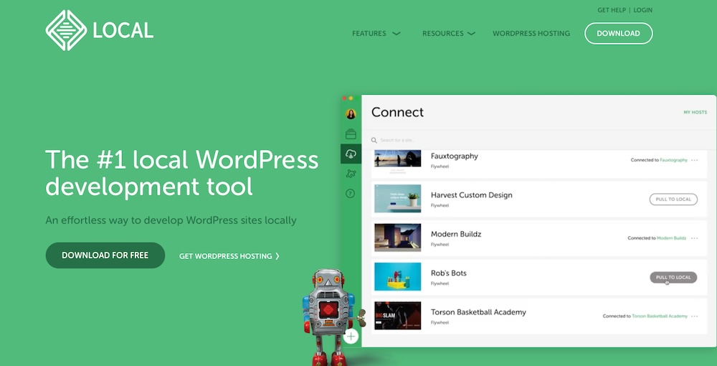Image resolution: width=717 pixels, height=366 pixels.
Task: Select the Torson Basketball Academy site name
Action: 478,312
